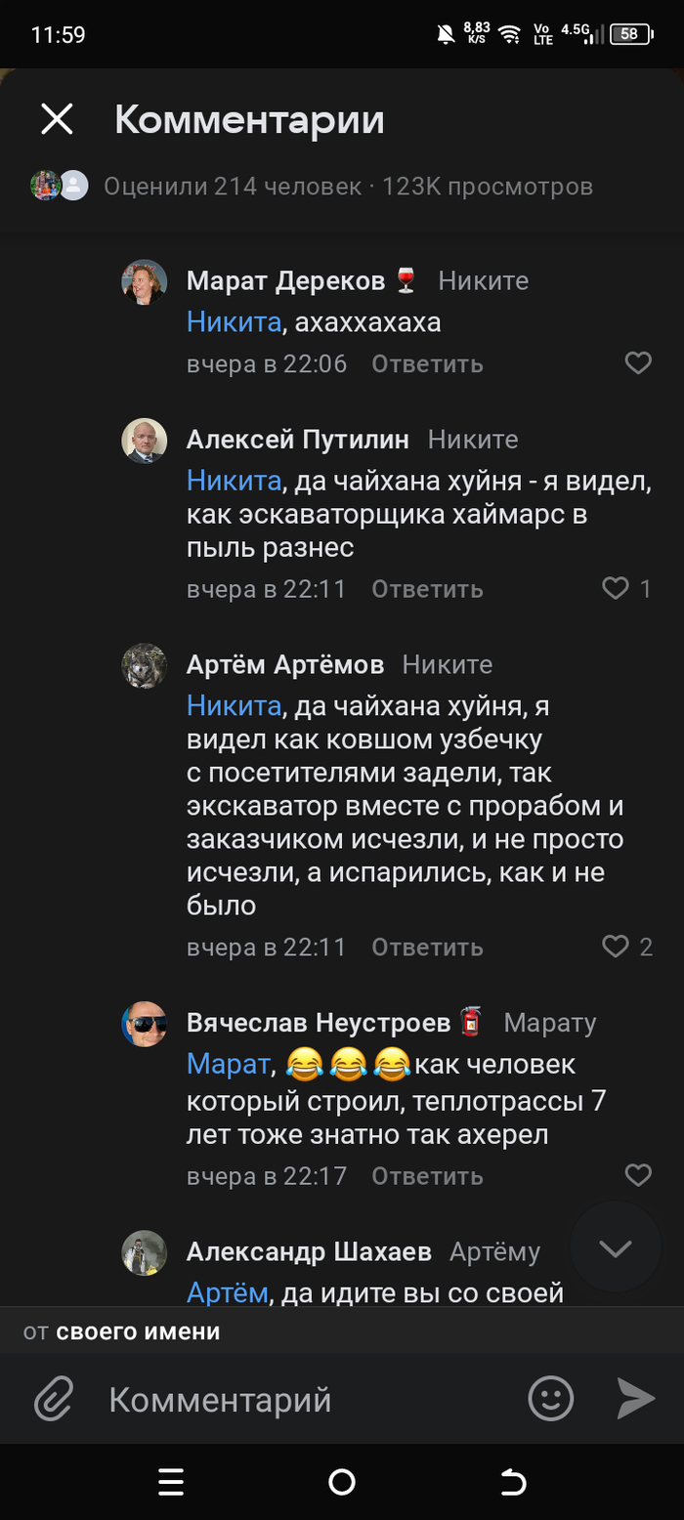The height and width of the screenshot is (1520, 684).
Task: Close the comments panel with X
Action: (57, 119)
